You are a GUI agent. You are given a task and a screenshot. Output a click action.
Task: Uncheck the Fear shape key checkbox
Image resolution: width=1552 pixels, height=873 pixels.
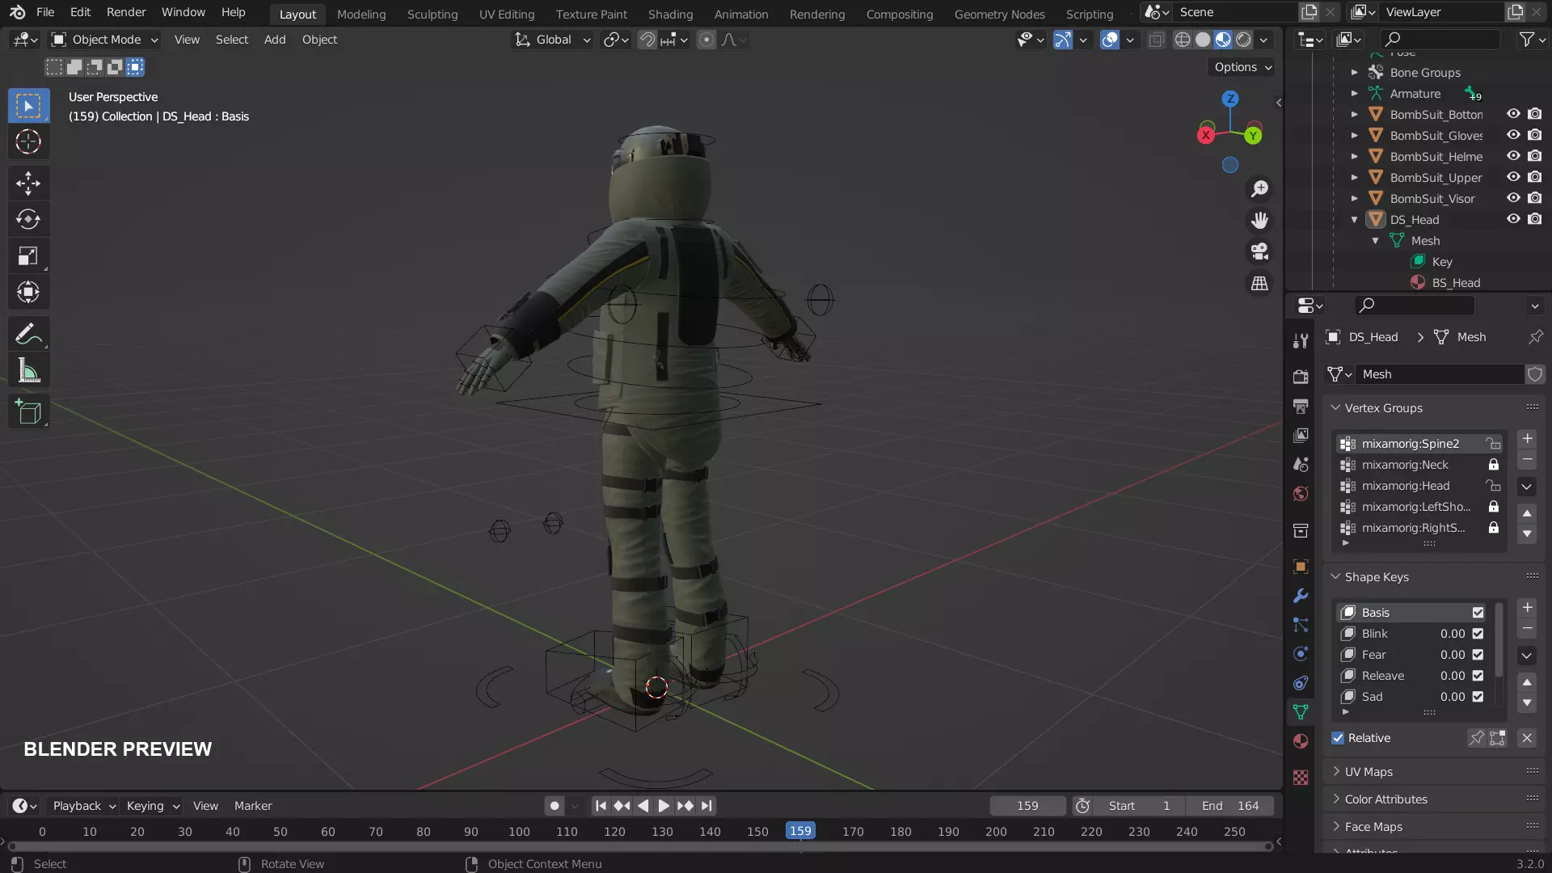1478,655
